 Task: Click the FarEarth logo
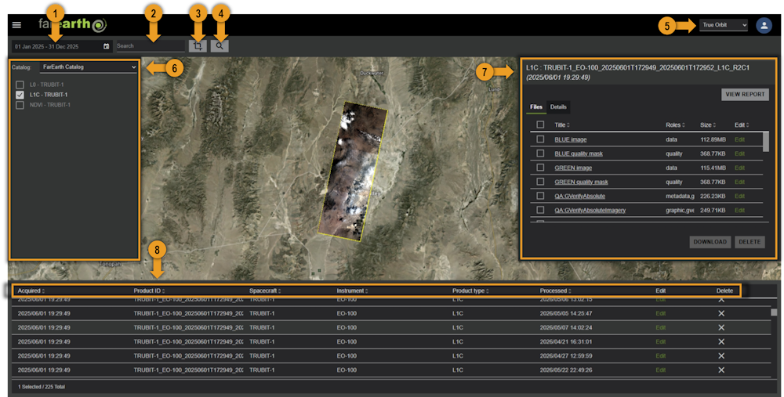72,24
